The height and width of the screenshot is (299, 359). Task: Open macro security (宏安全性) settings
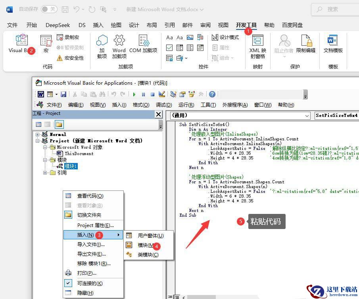coord(70,58)
